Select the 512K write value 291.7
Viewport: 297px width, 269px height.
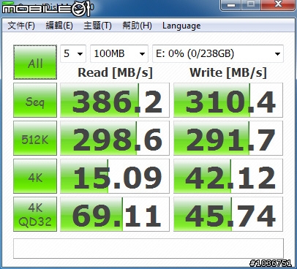[x=228, y=138]
